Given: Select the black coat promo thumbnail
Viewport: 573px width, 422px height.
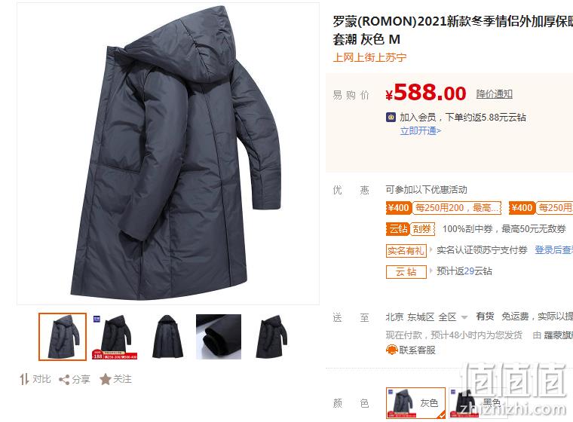Looking at the screenshot, I should (115, 337).
